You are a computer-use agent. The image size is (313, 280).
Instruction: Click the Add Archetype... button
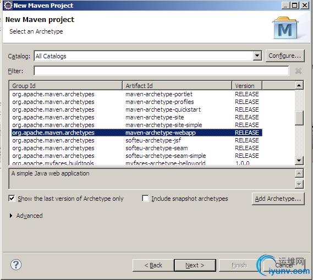pyautogui.click(x=278, y=199)
